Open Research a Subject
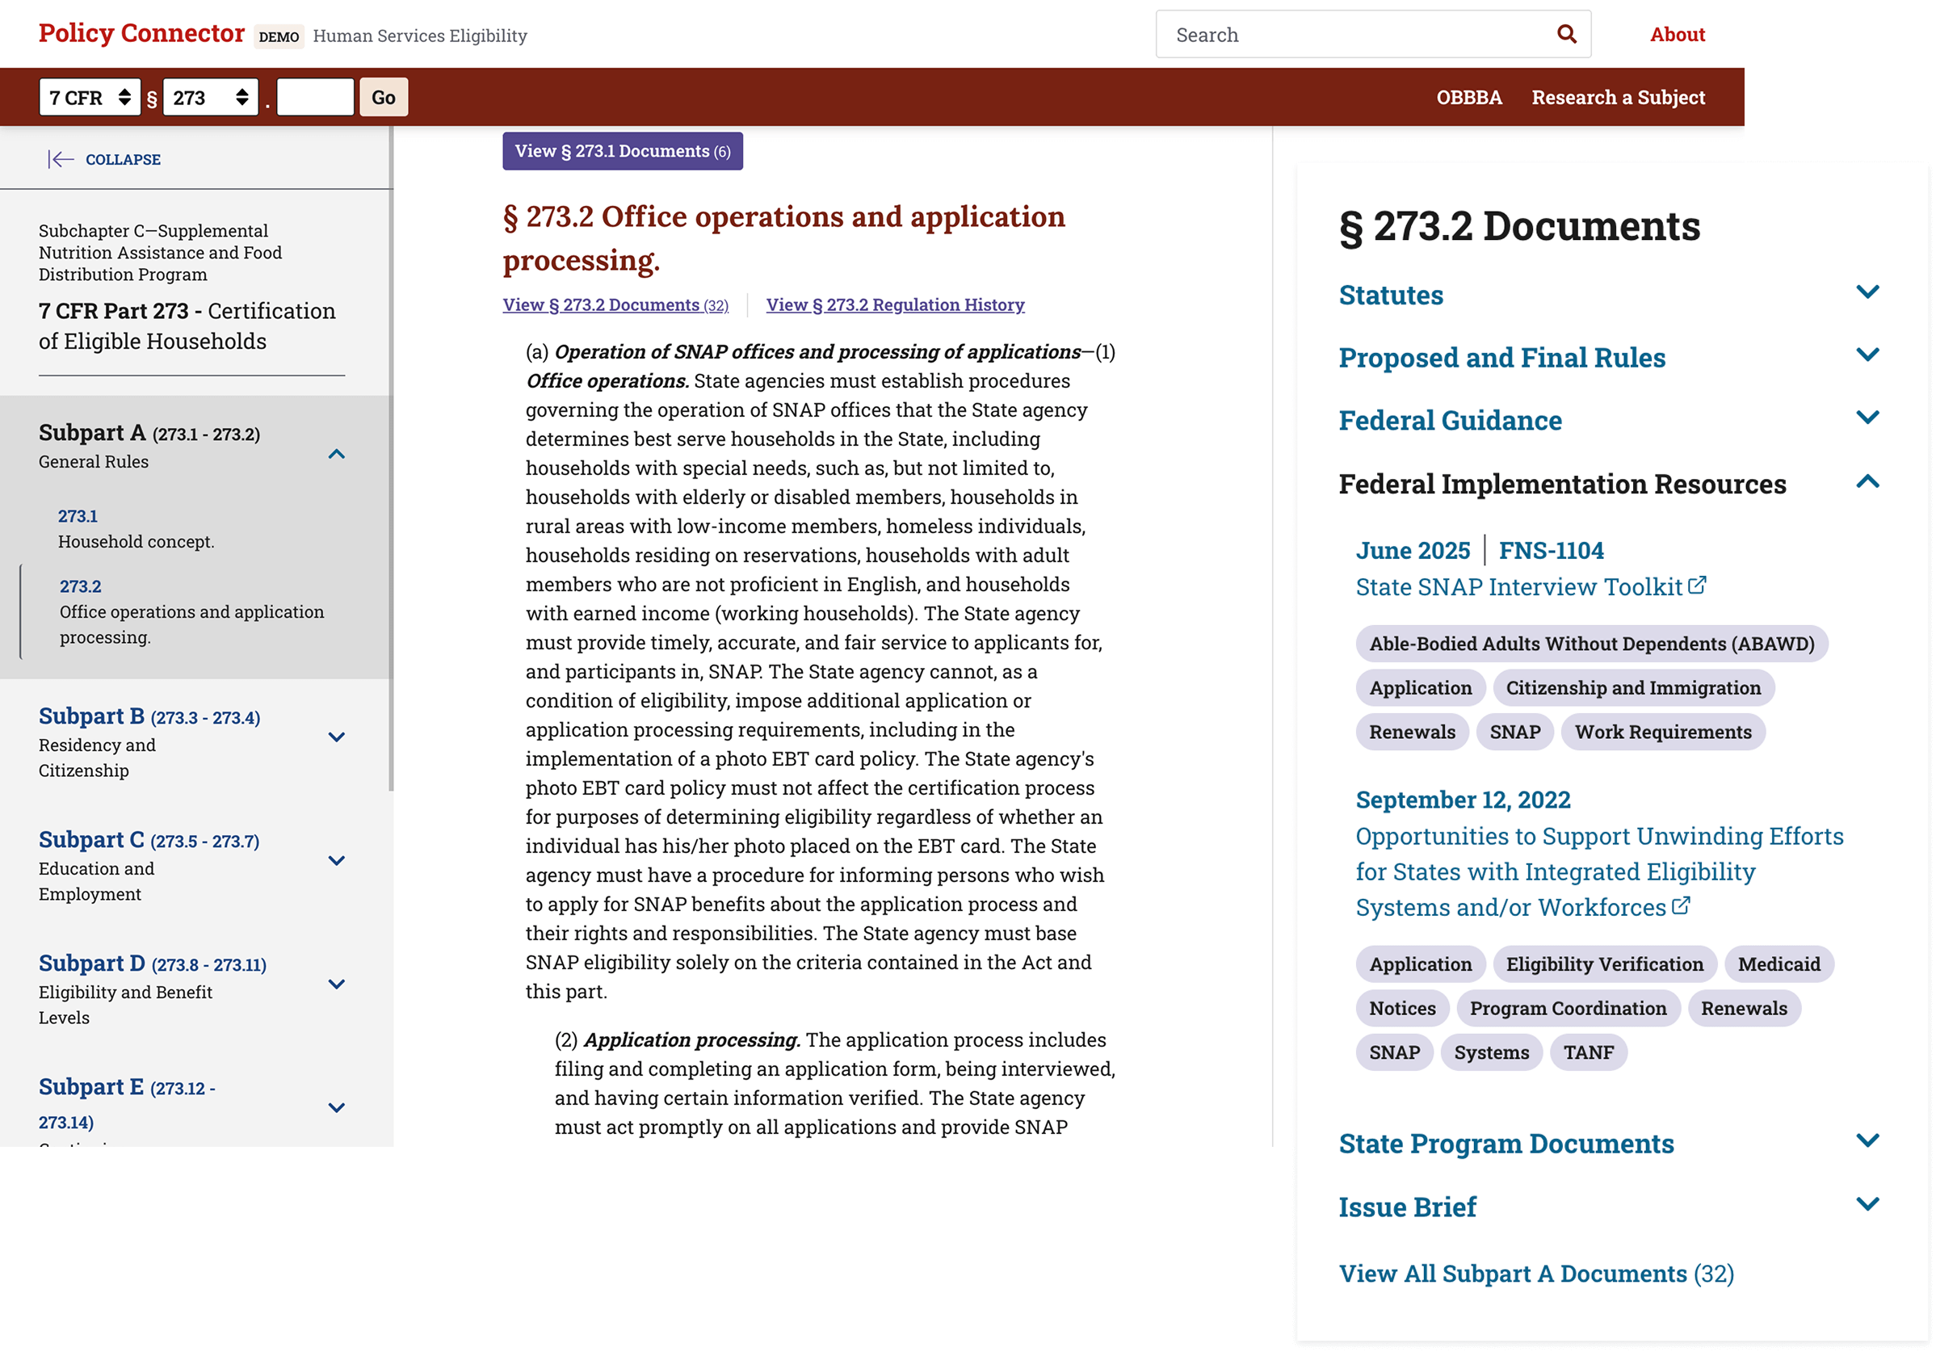This screenshot has height=1352, width=1936. (1618, 97)
